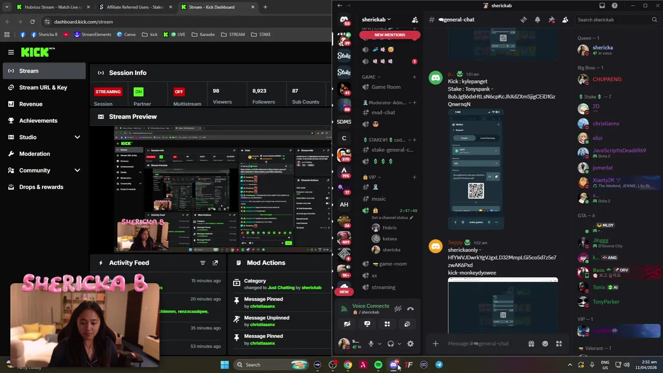Viewport: 663px width, 373px height.
Task: Open Chrome tab search dropdown
Action: [7, 7]
